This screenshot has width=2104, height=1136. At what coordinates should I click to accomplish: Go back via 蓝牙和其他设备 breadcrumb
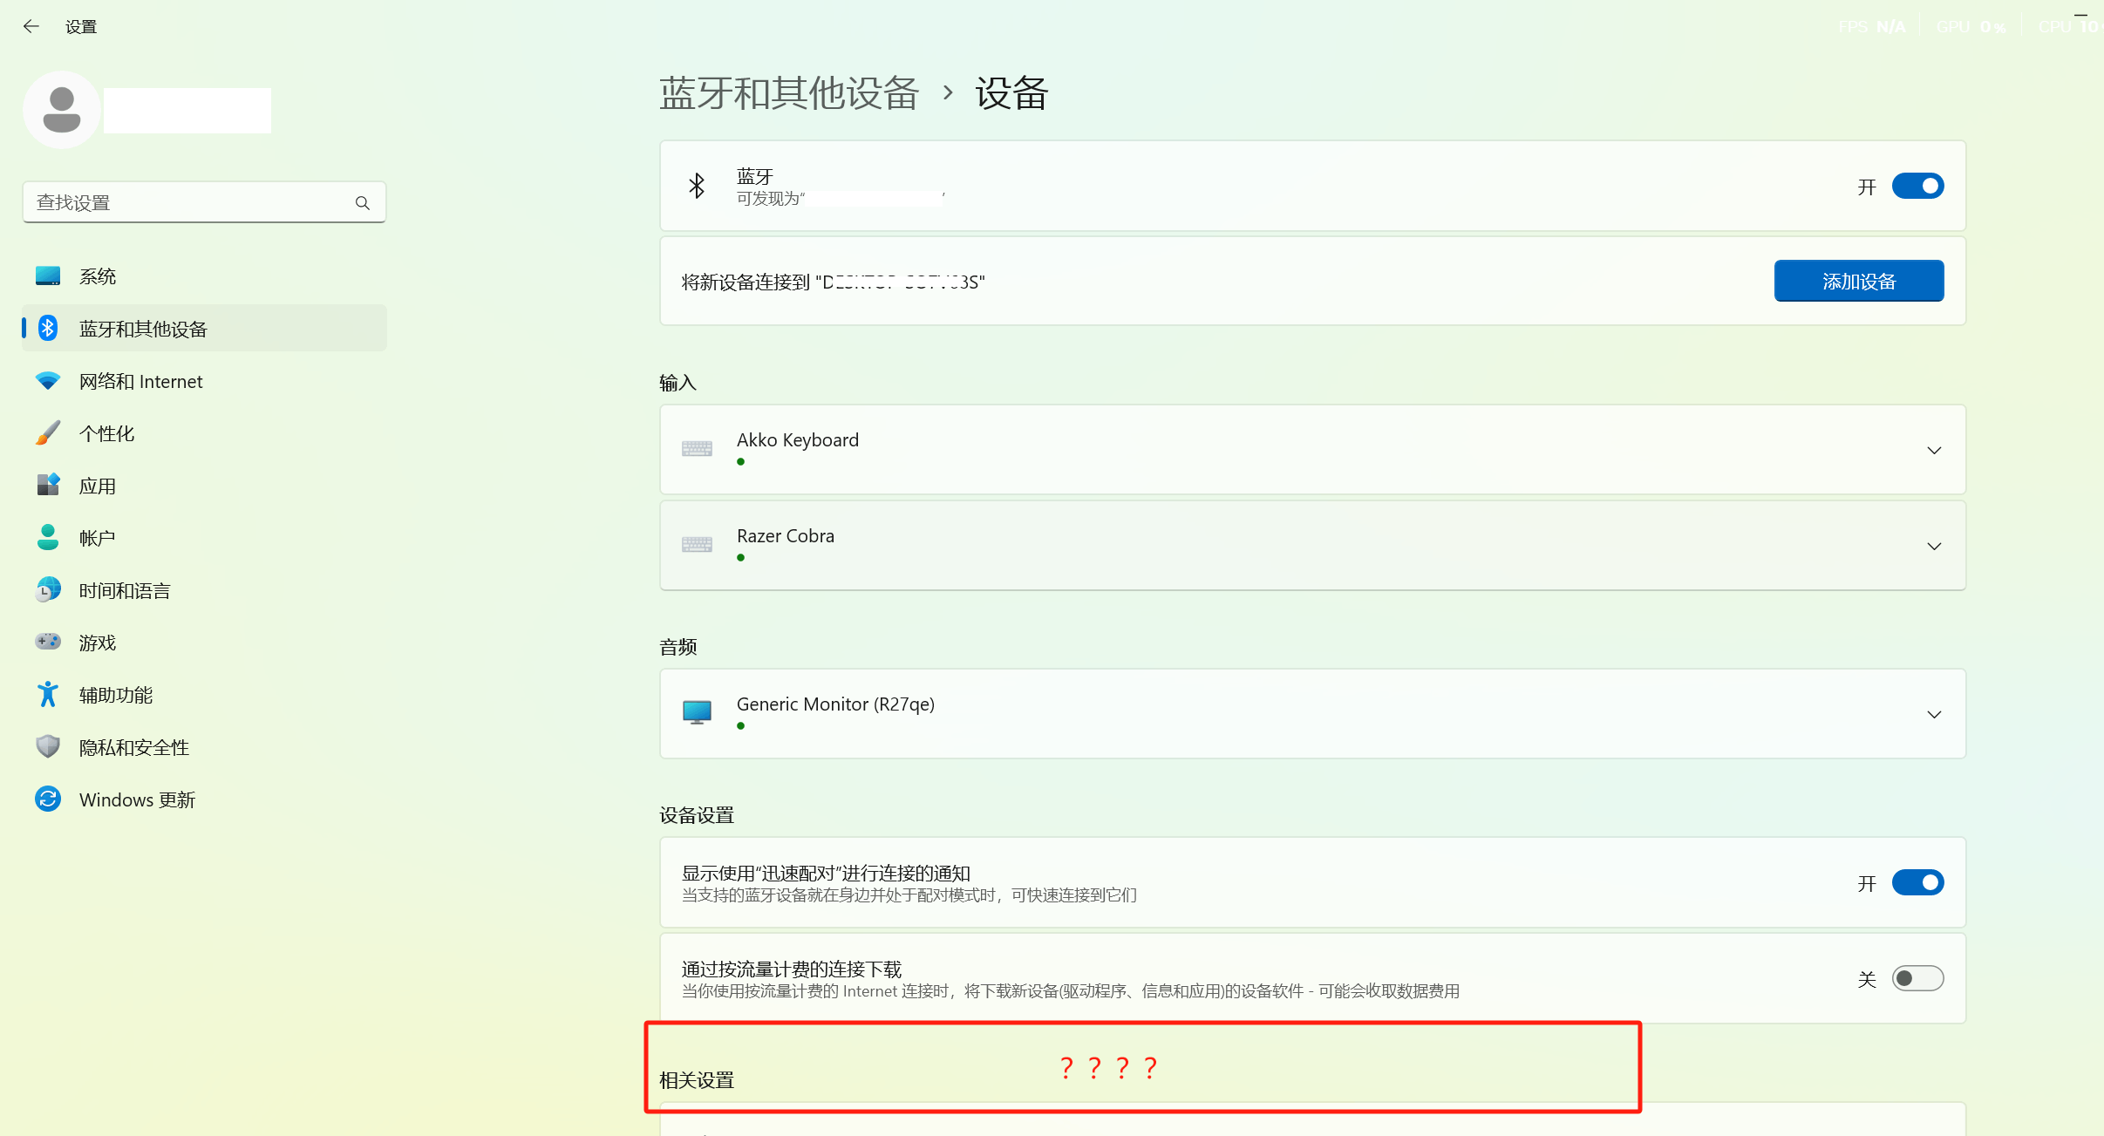(x=788, y=93)
